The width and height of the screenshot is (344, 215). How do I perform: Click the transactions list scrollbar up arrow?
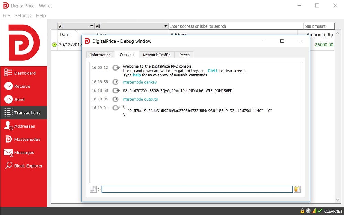click(338, 33)
